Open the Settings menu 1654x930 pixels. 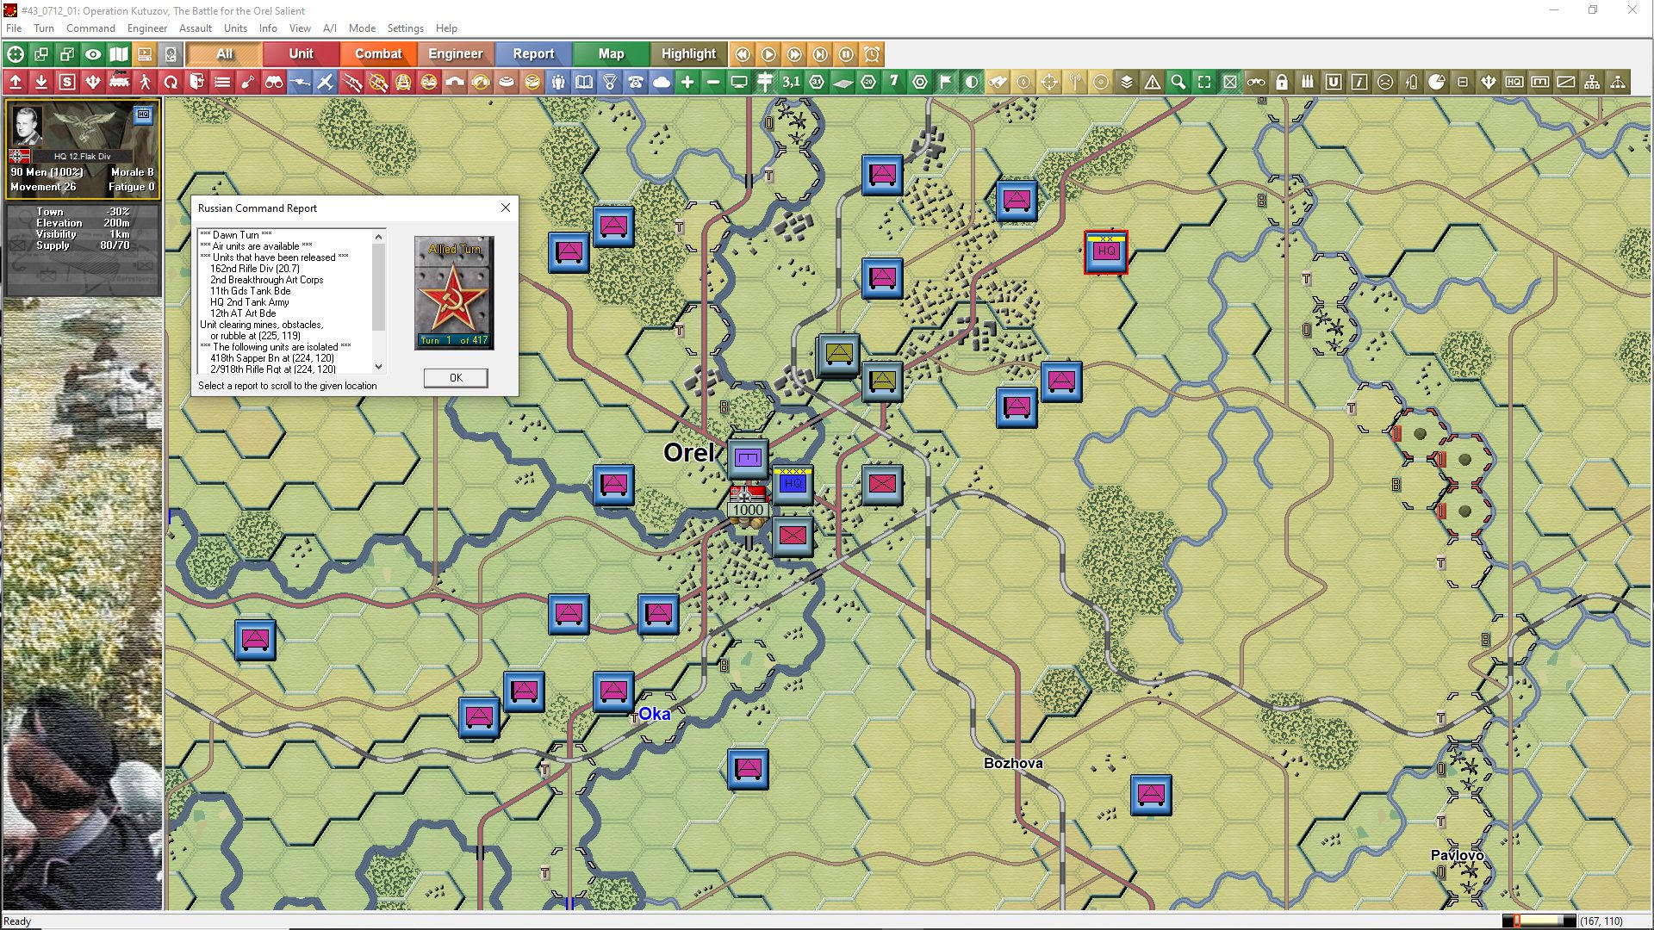(405, 28)
